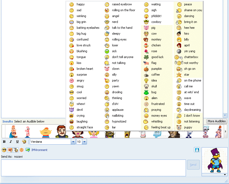Open the font color palette icon

tap(24, 142)
